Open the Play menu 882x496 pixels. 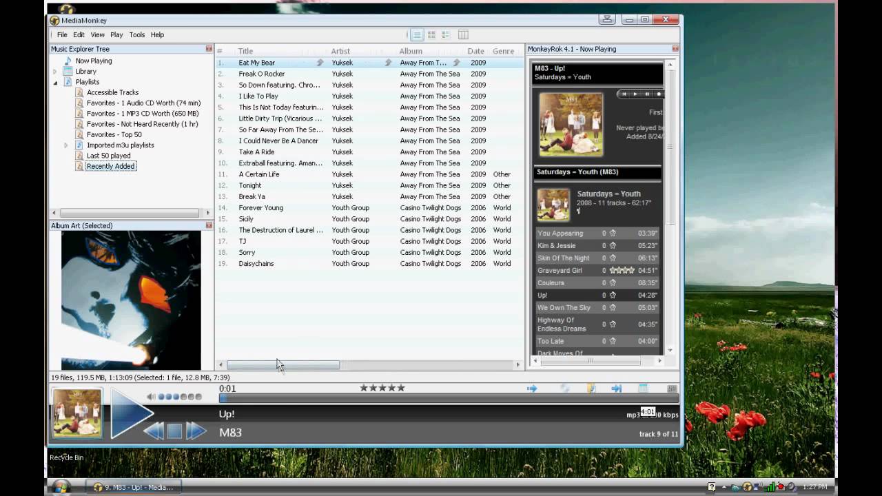pyautogui.click(x=116, y=34)
